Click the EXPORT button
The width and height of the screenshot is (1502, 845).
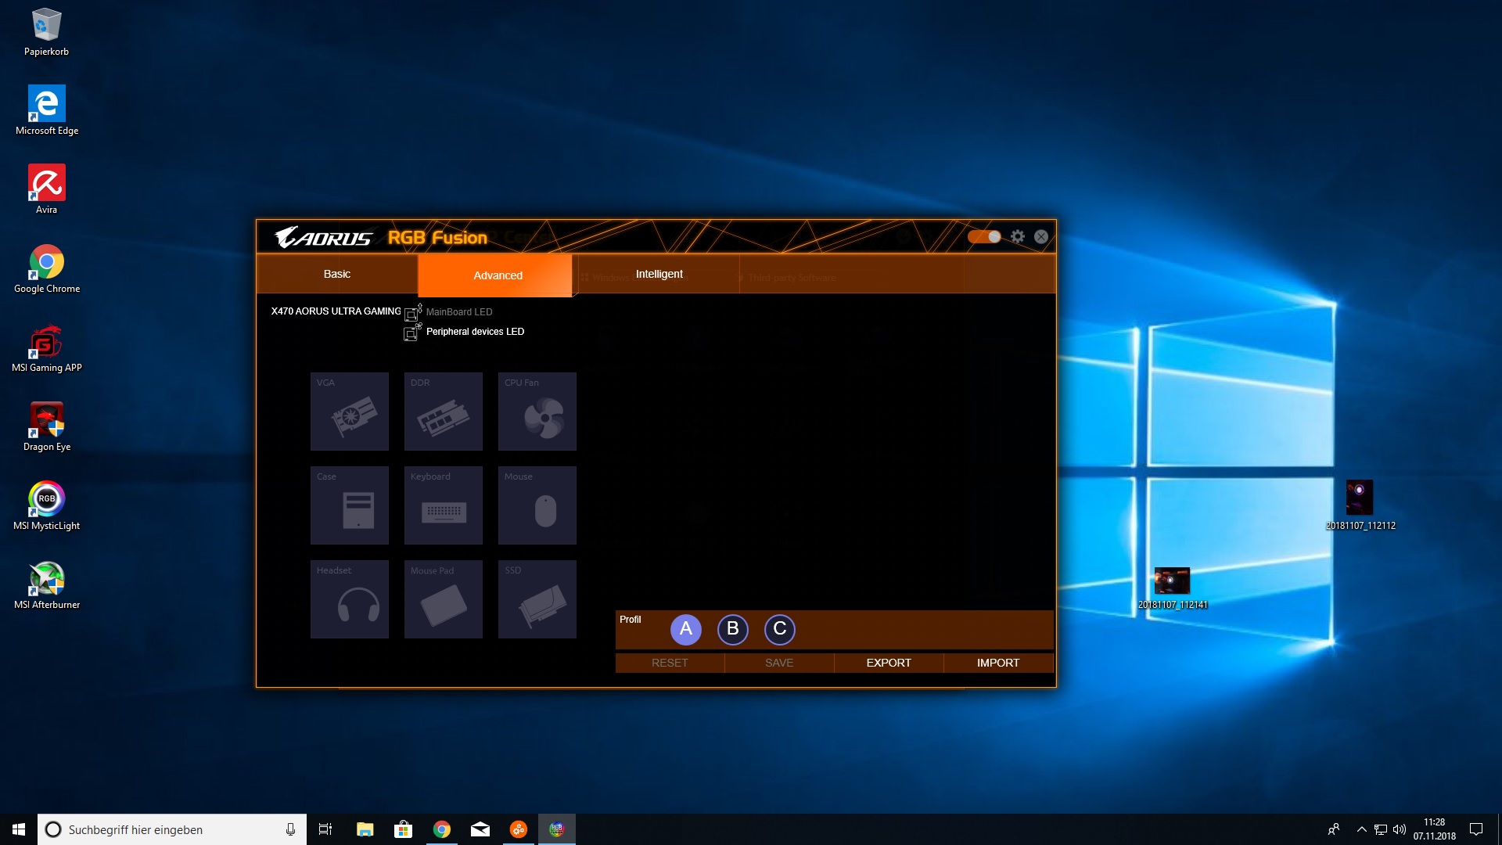coord(889,663)
